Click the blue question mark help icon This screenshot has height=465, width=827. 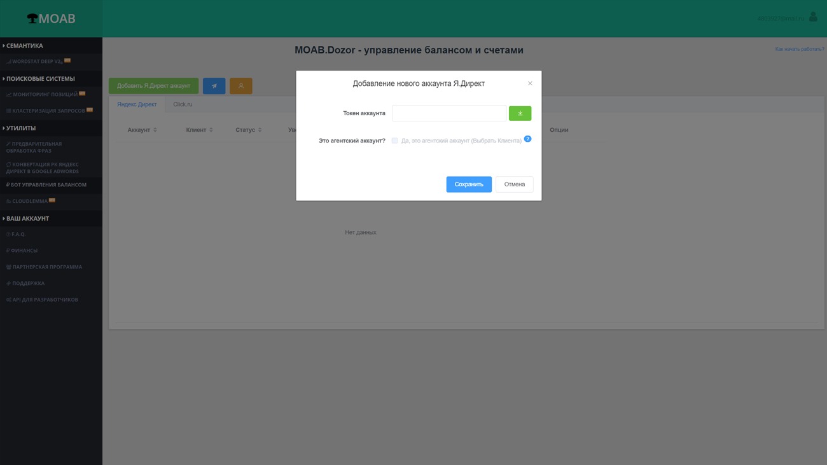click(x=527, y=139)
